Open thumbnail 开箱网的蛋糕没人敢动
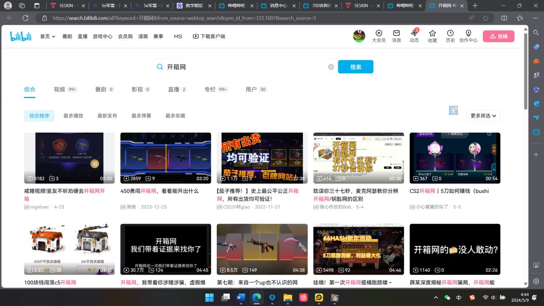The width and height of the screenshot is (544, 306). click(455, 249)
